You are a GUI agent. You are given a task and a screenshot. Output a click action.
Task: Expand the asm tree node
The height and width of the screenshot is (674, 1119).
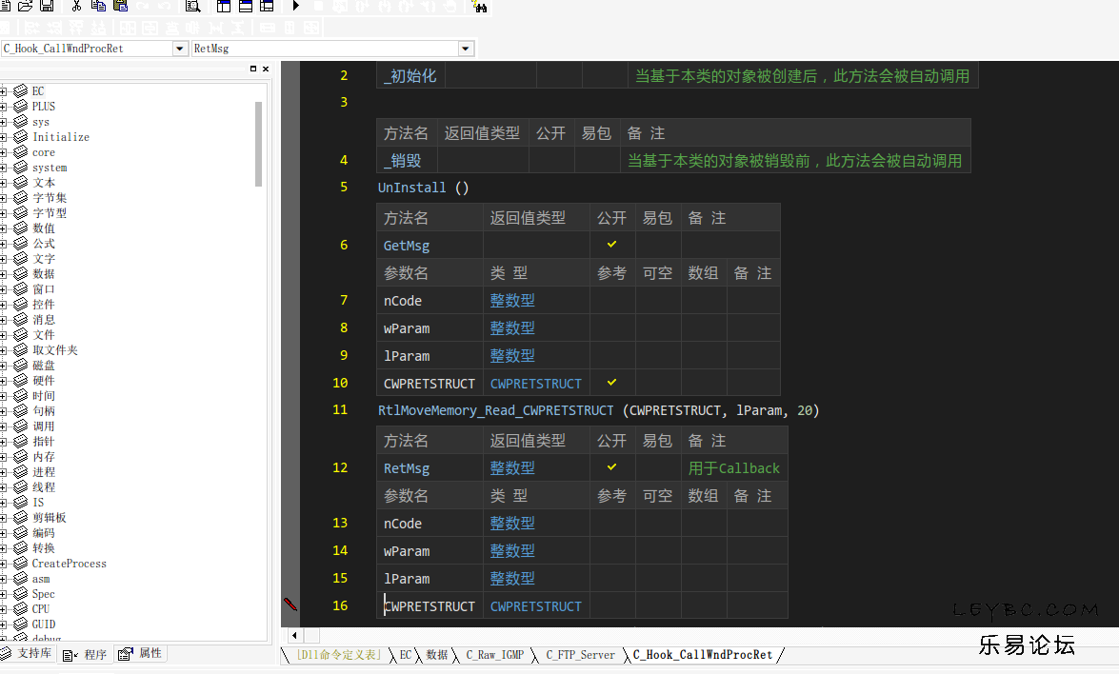[x=4, y=579]
